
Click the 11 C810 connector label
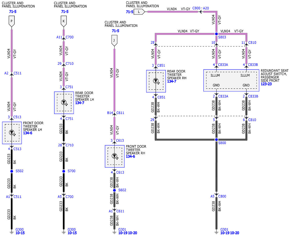(249, 43)
